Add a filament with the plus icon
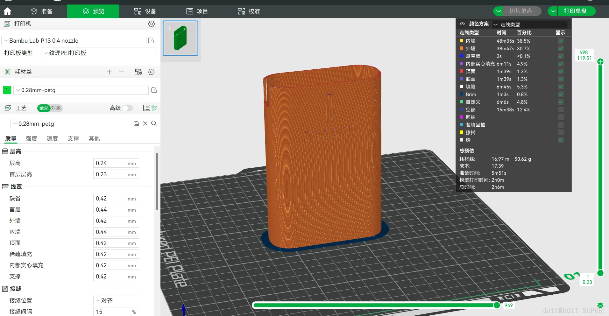 coord(109,72)
